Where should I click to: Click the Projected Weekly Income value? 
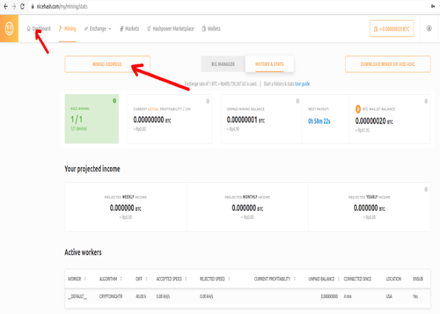125,208
